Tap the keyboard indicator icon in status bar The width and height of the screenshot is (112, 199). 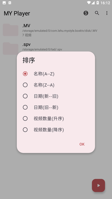point(10,3)
